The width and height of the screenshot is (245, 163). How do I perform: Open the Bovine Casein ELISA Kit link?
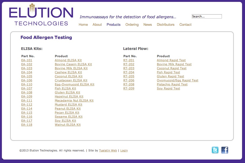click(73, 64)
